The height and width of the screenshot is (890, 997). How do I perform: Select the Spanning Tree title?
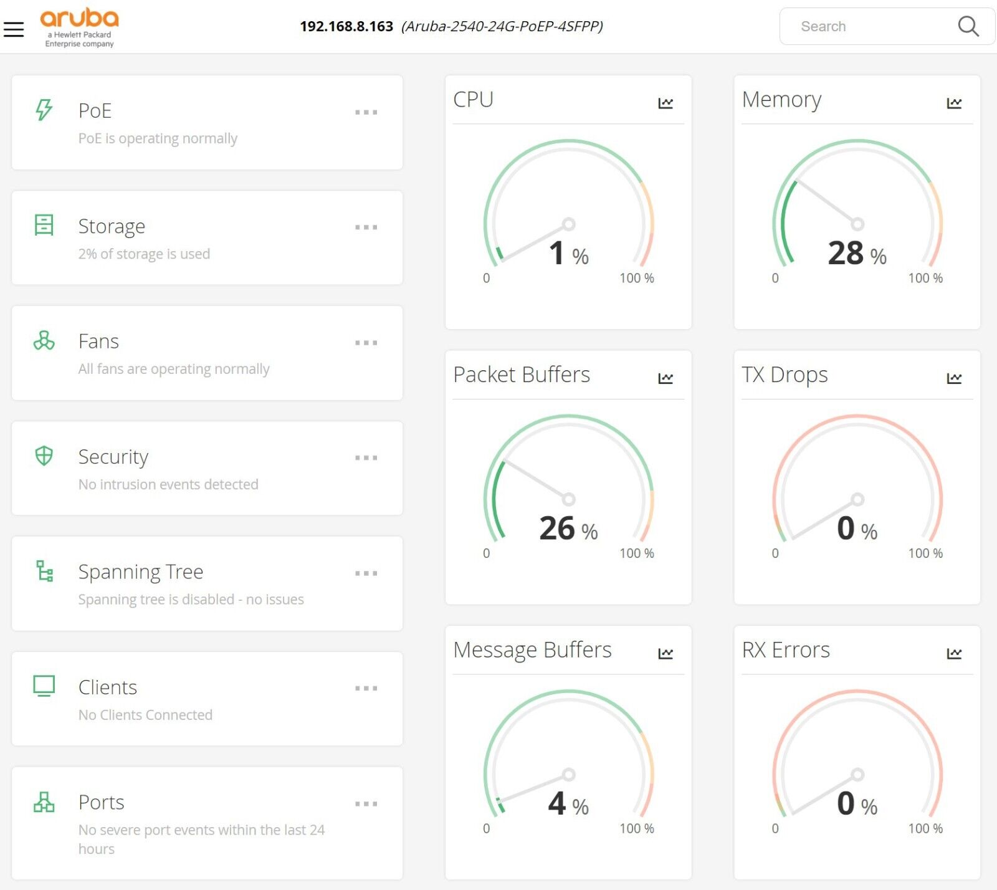(141, 572)
